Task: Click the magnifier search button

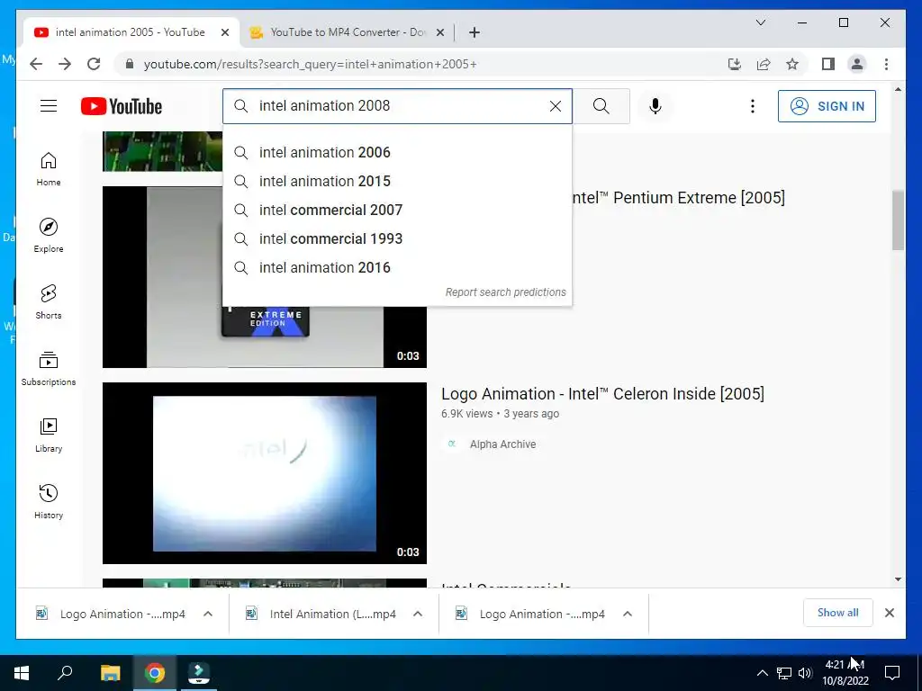Action: tap(601, 106)
